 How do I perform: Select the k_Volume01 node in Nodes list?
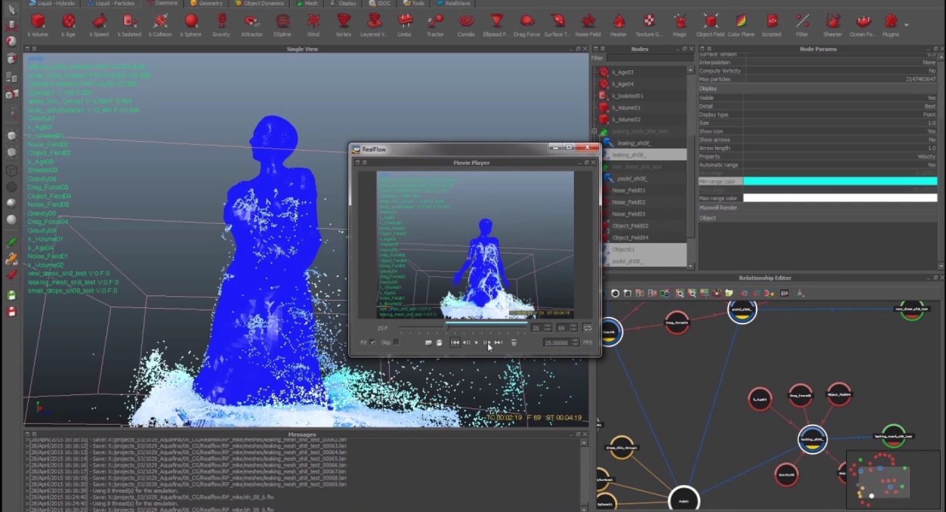point(626,108)
